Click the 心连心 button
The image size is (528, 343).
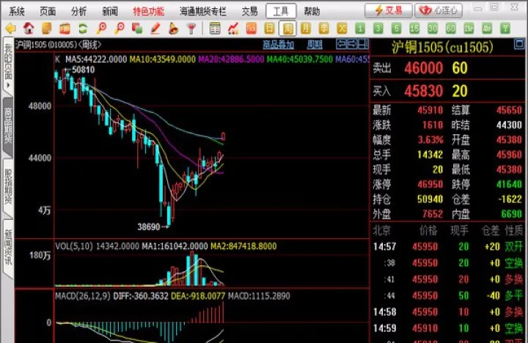pos(438,10)
